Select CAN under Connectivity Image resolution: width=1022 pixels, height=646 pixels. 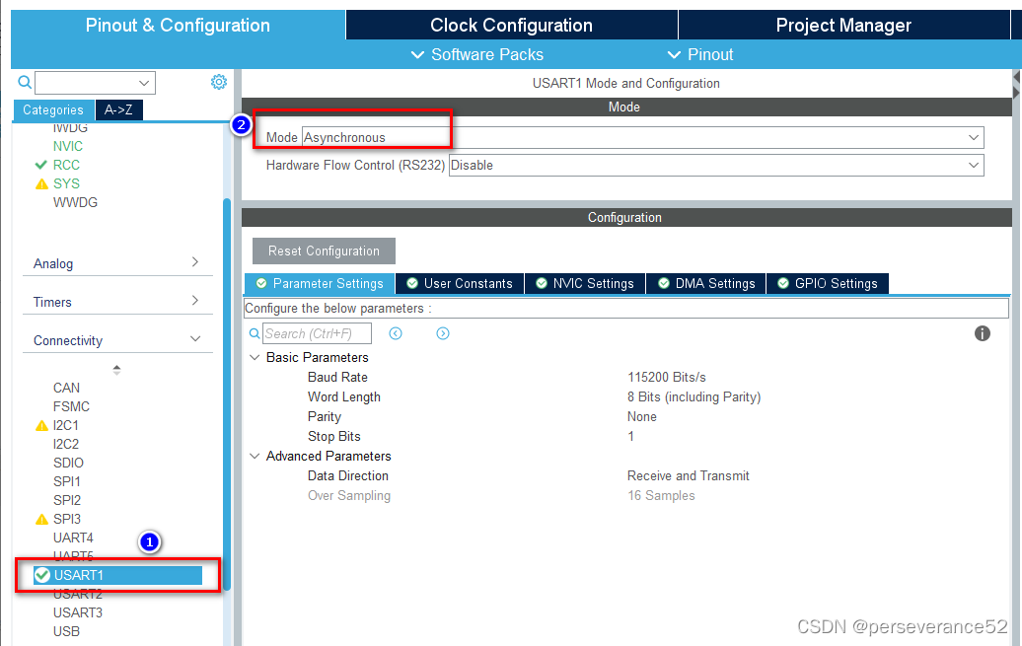click(66, 388)
